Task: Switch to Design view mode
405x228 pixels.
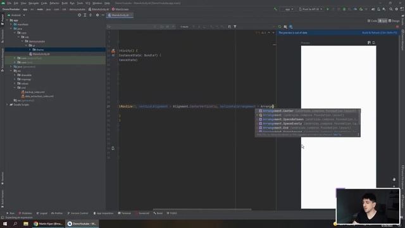Action: (x=394, y=21)
